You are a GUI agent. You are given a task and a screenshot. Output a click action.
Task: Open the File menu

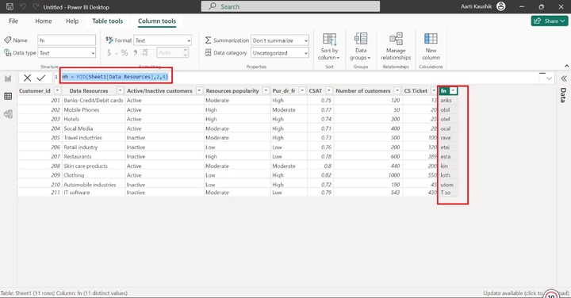(13, 21)
